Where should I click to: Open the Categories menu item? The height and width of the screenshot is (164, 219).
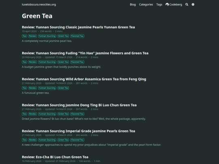pos(146,4)
